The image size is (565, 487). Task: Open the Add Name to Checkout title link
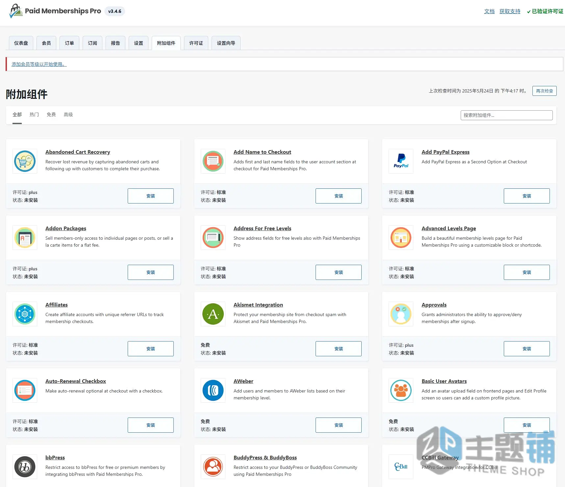point(262,152)
